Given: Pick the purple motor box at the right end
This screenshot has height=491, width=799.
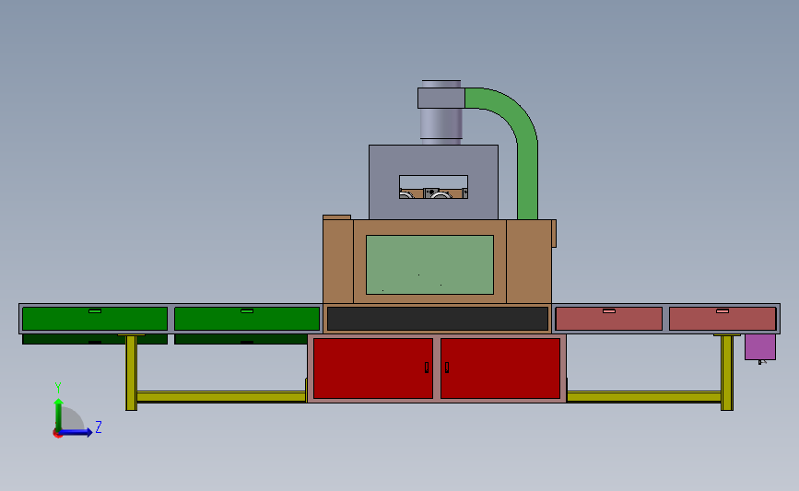Looking at the screenshot, I should 760,347.
